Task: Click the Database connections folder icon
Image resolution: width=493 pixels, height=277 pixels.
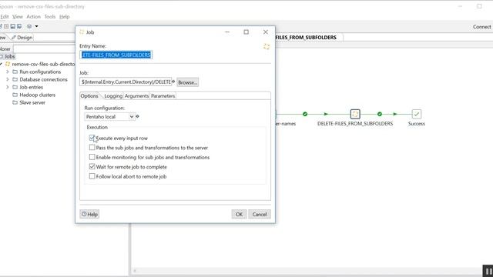Action: (x=15, y=79)
